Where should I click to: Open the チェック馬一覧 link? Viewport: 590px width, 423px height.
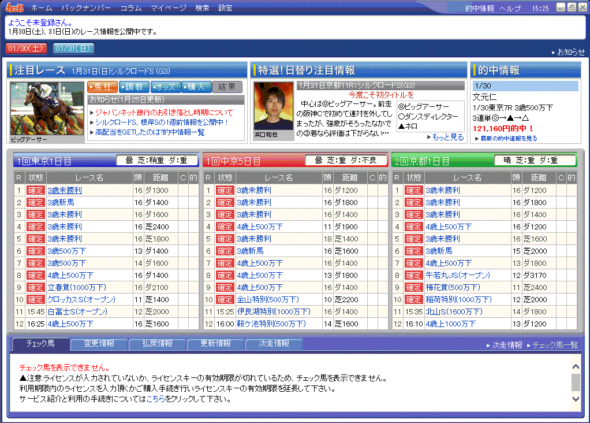click(555, 345)
